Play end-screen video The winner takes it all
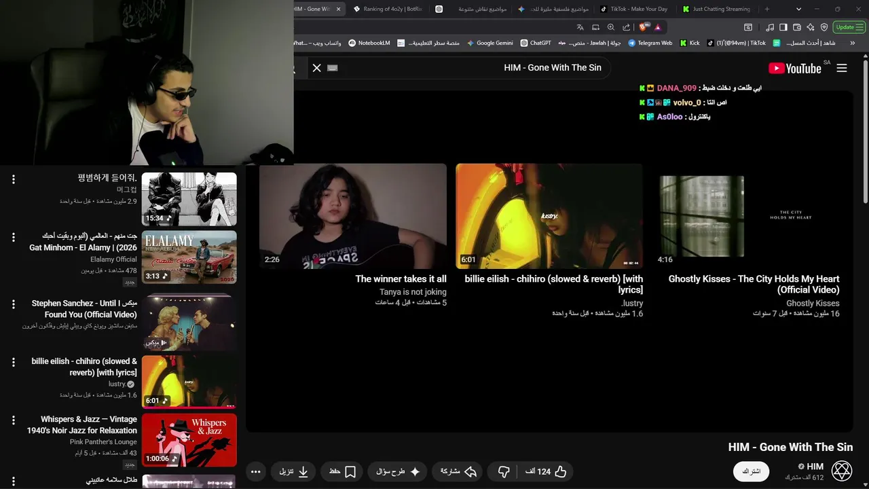Viewport: 869px width, 489px height. pos(353,216)
